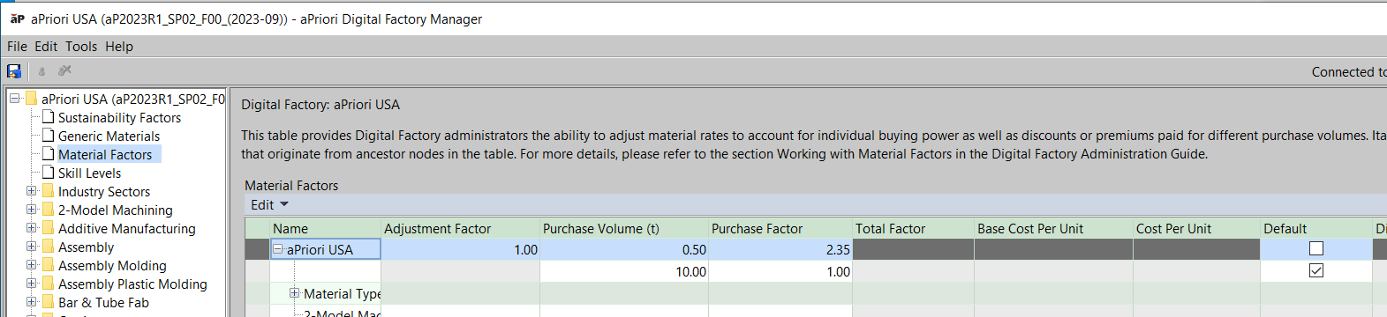
Task: Click the Sustainability Factors document icon
Action: [49, 117]
